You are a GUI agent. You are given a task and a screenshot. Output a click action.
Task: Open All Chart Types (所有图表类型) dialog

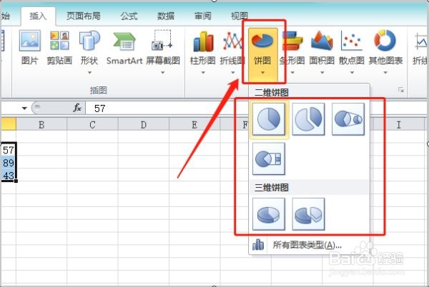[x=307, y=245]
